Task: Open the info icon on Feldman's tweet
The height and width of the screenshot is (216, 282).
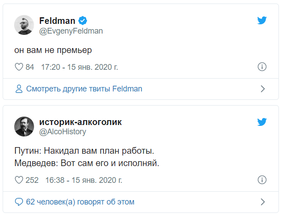Action: (262, 67)
